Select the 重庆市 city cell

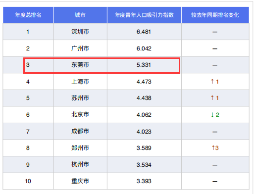point(80,181)
